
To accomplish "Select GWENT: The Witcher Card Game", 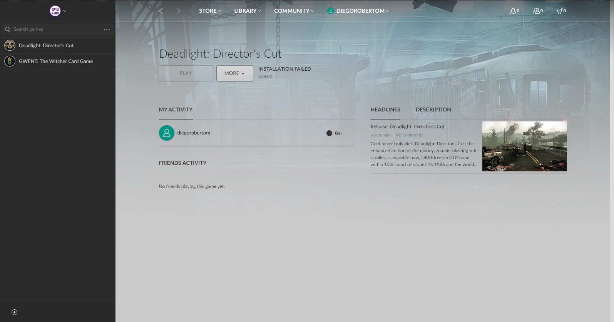I will pos(58,61).
